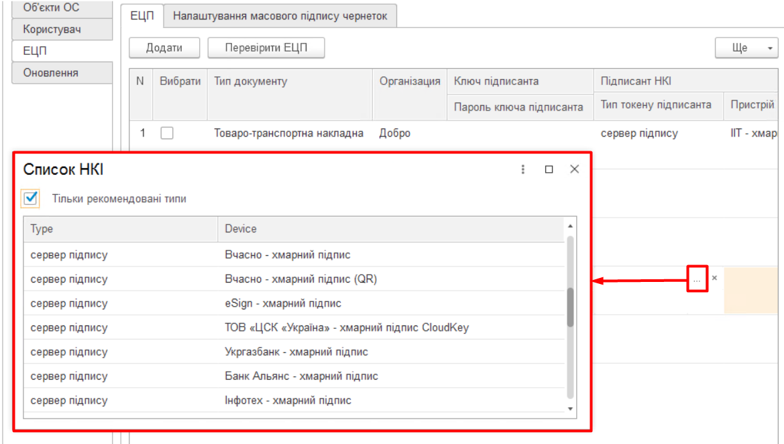Switch to Налаштування масового підпису чернеток tab
784x444 pixels.
point(280,16)
